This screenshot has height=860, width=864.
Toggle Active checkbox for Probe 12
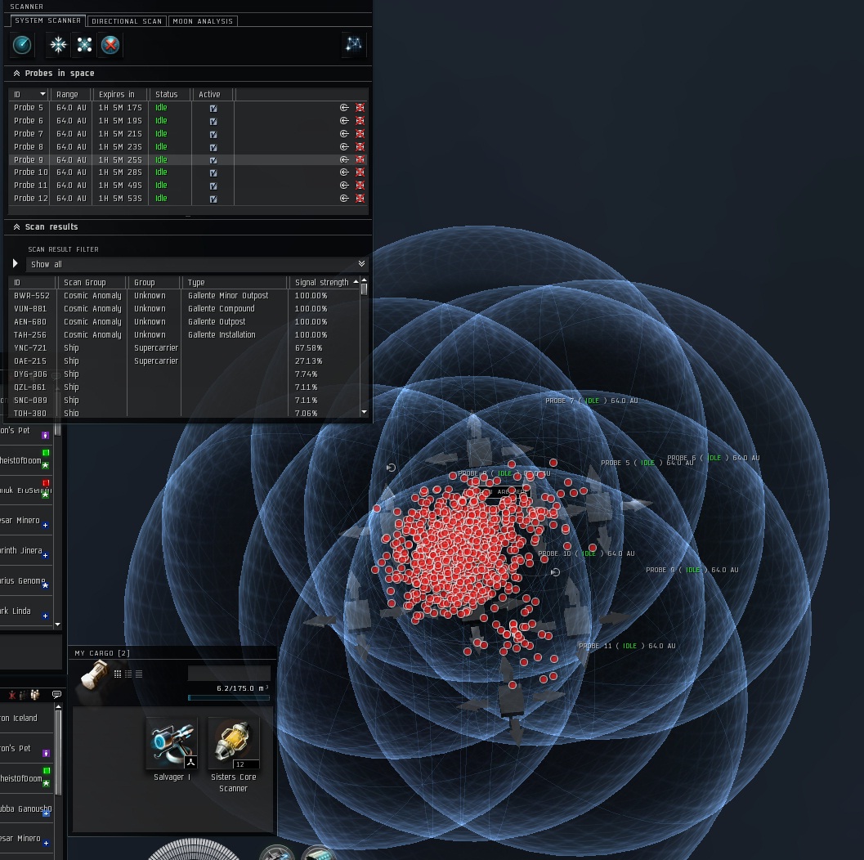pyautogui.click(x=213, y=199)
